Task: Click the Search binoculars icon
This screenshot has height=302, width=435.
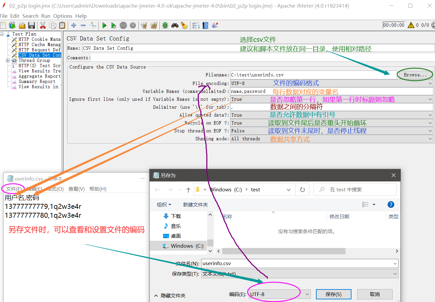Action: [175, 25]
